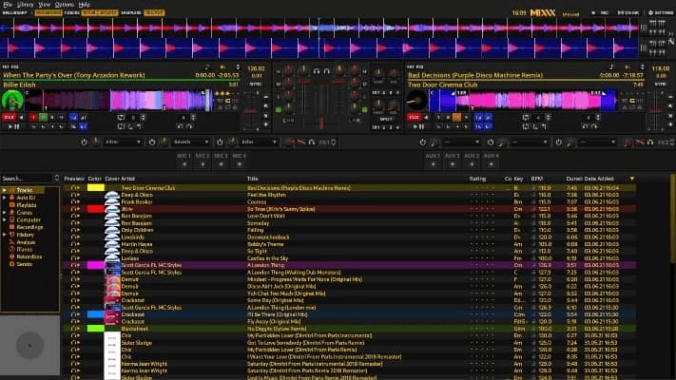
Task: Click deck 1 reverse play arrow
Action: pyautogui.click(x=21, y=117)
